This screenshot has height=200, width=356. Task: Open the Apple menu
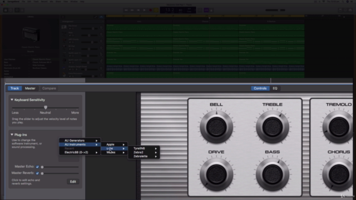(x=3, y=1)
